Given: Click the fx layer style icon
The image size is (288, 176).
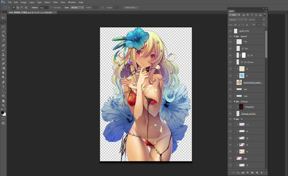Looking at the screenshot, I should click(238, 173).
